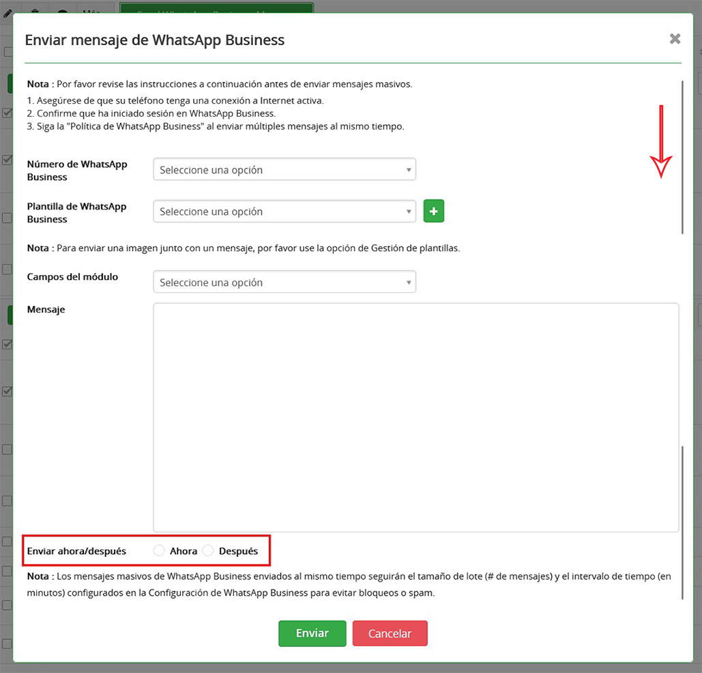
Task: Choose the Después radio option
Action: click(208, 551)
